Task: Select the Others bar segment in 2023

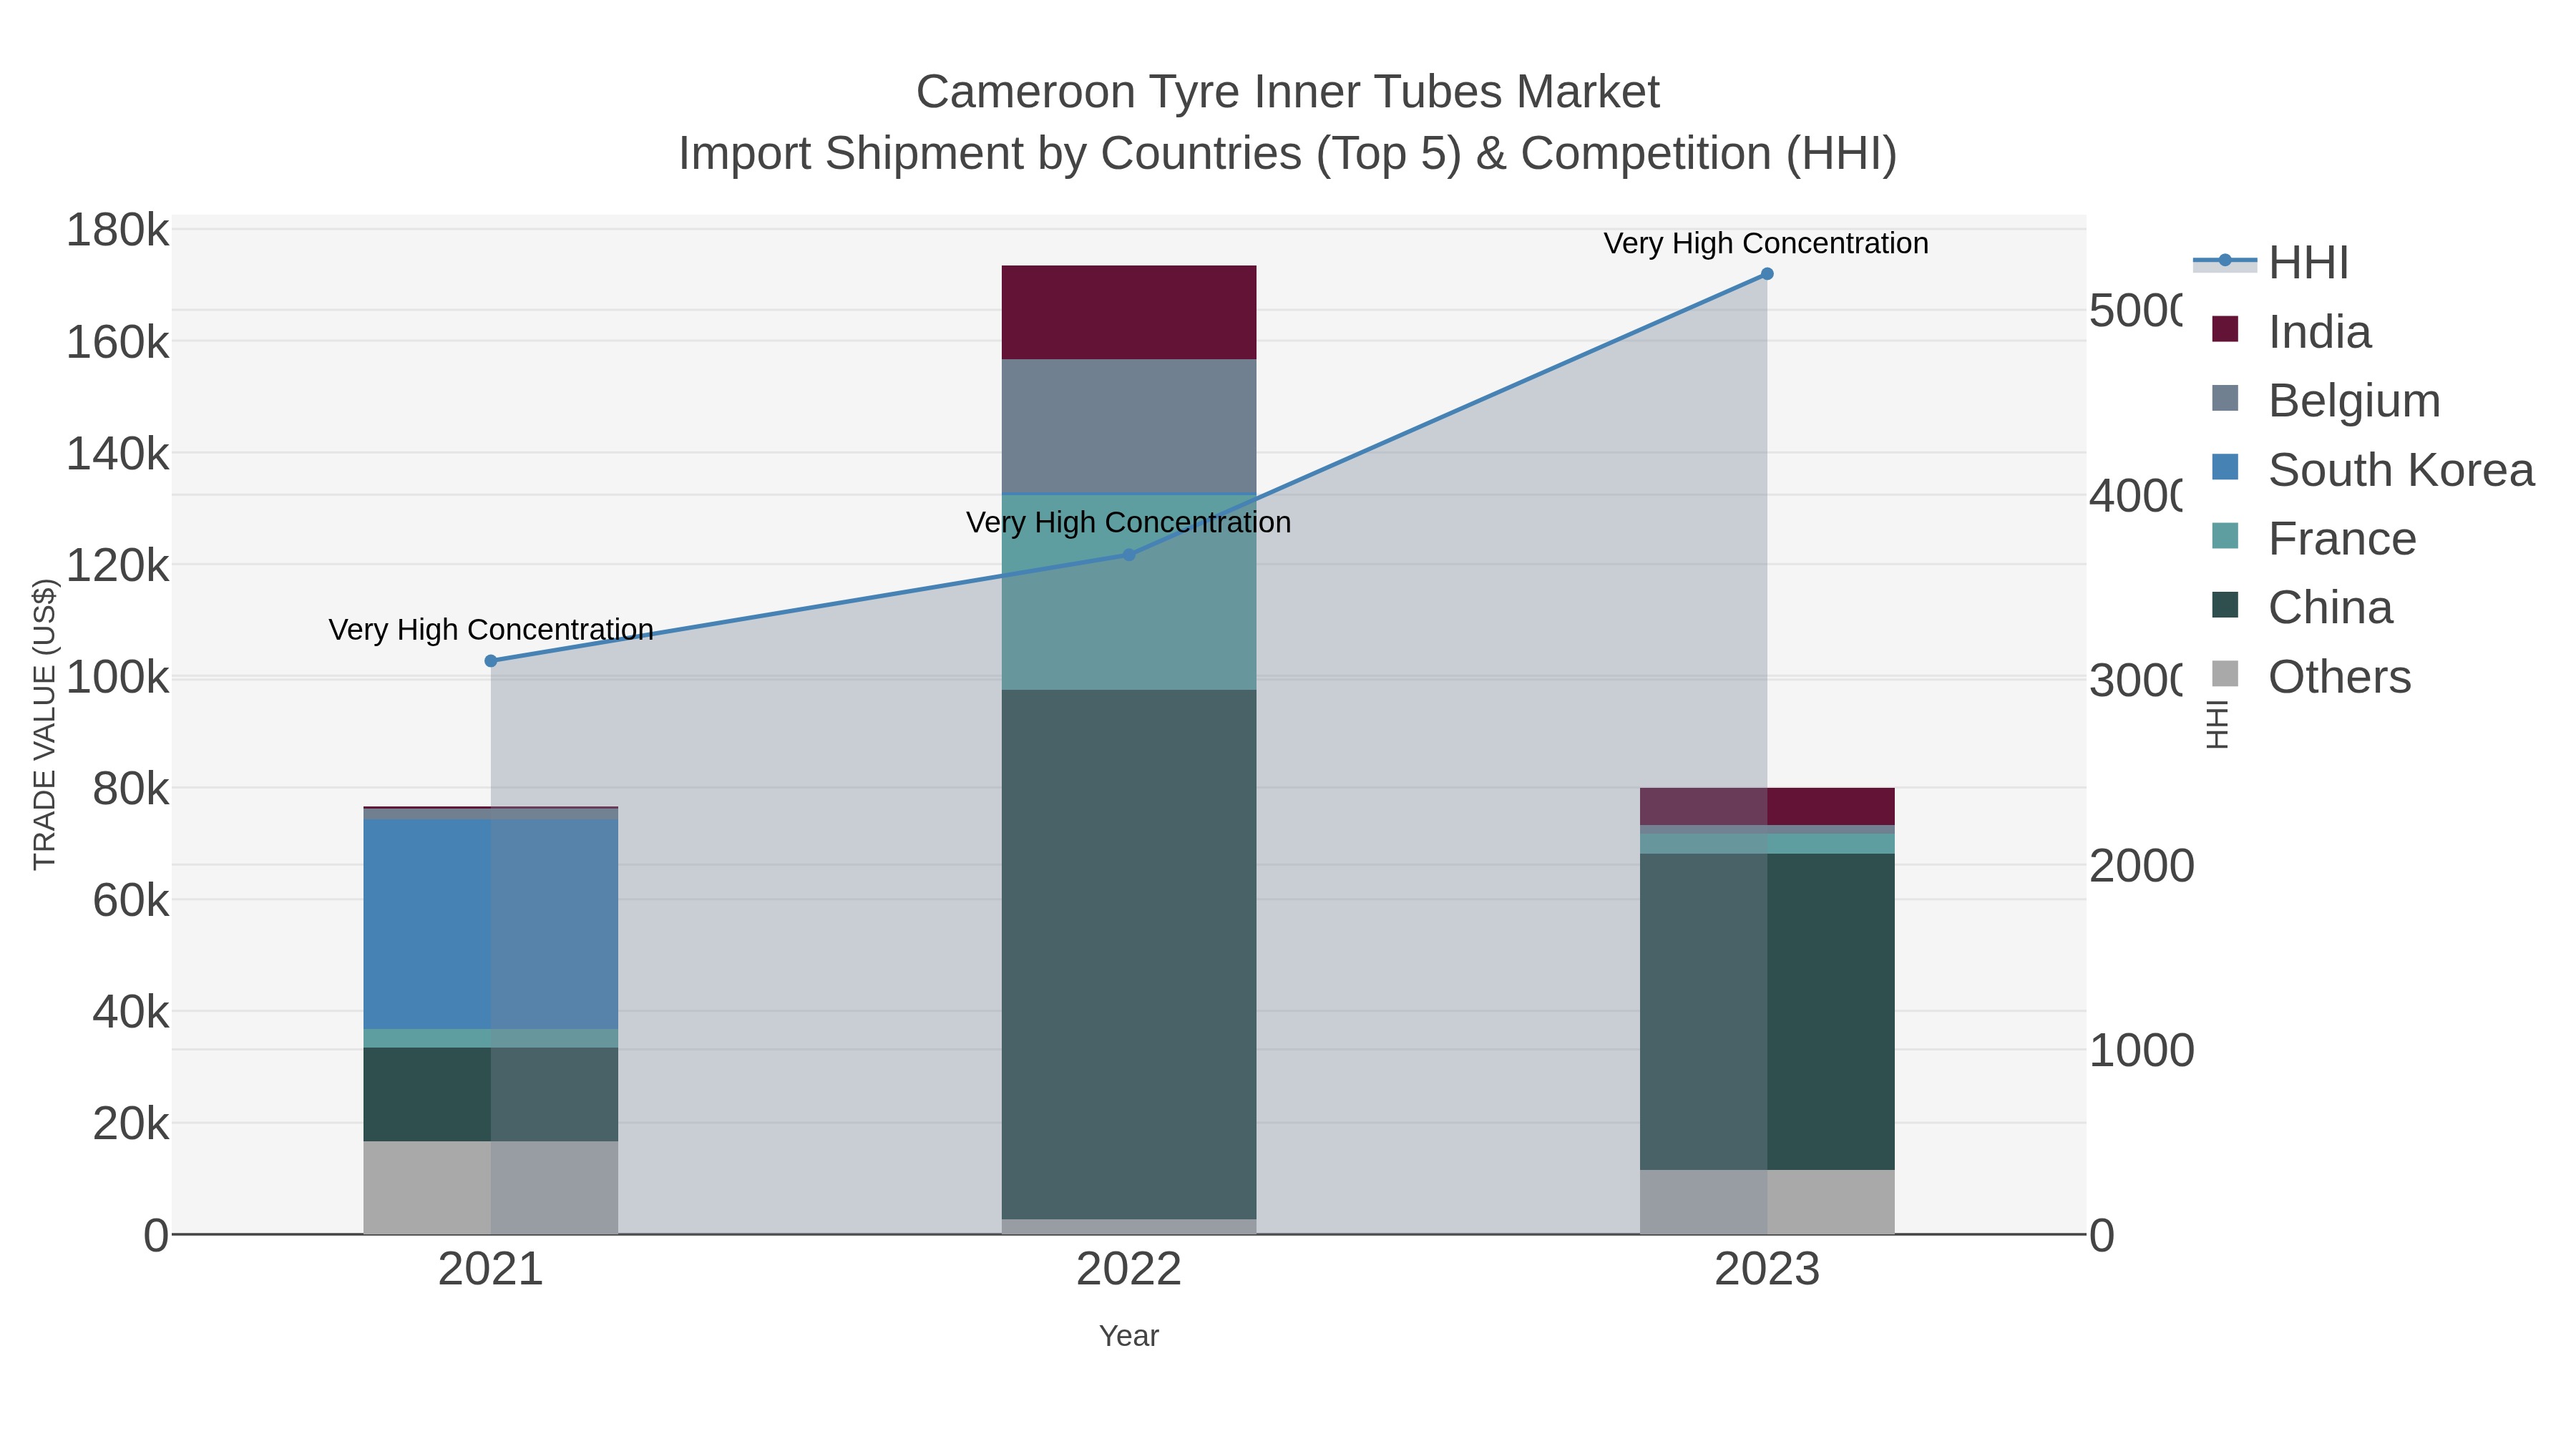Action: click(1767, 1202)
